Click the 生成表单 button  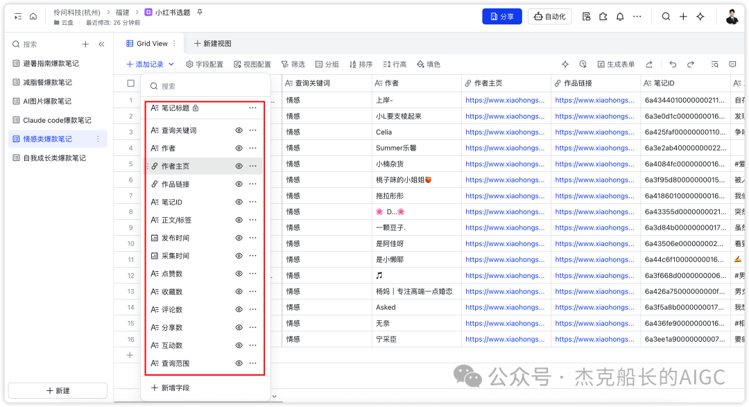616,64
